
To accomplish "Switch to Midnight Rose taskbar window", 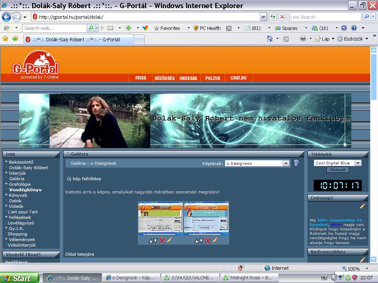I will coord(249,278).
